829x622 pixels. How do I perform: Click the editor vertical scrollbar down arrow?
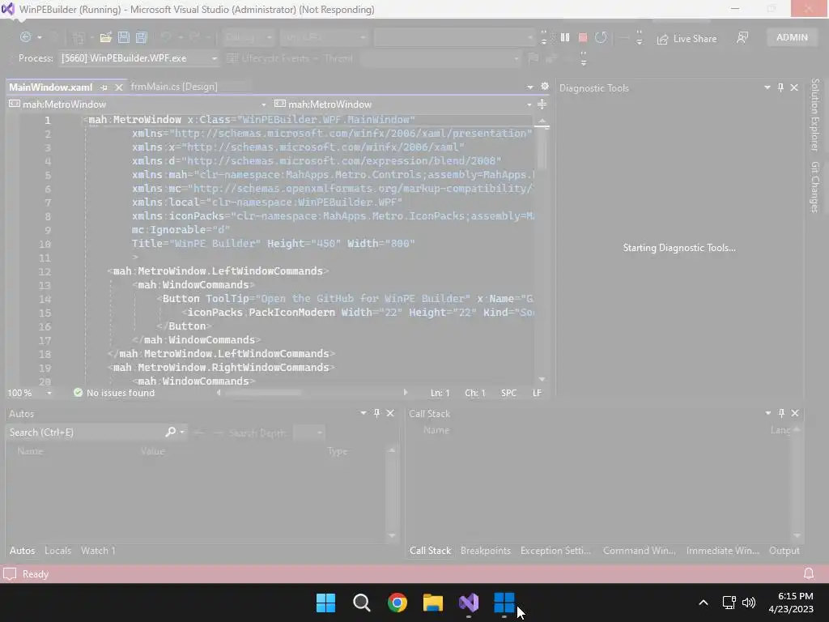(542, 379)
